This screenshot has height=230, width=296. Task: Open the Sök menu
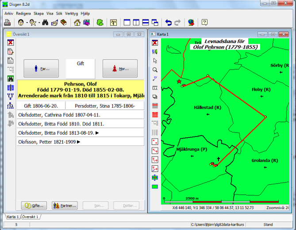click(59, 13)
